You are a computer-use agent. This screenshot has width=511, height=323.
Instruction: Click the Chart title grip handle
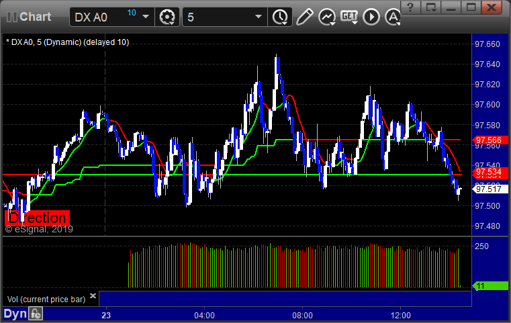point(11,17)
